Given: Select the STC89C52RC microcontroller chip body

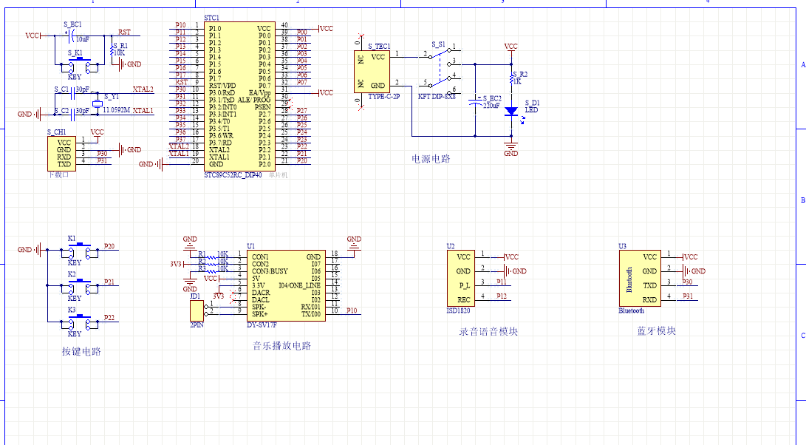Looking at the screenshot, I should click(240, 96).
